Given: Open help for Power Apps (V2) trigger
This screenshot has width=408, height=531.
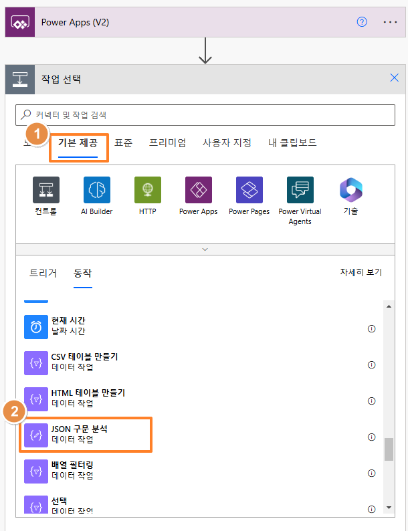Looking at the screenshot, I should coord(362,22).
